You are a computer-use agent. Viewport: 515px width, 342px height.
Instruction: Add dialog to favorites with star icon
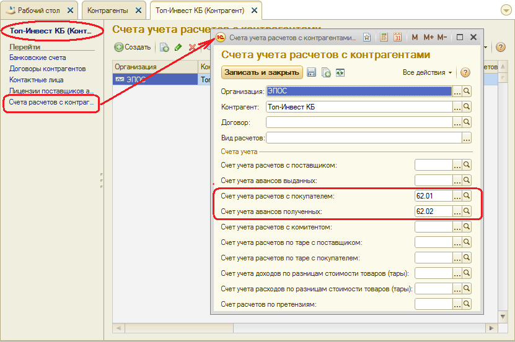[367, 37]
